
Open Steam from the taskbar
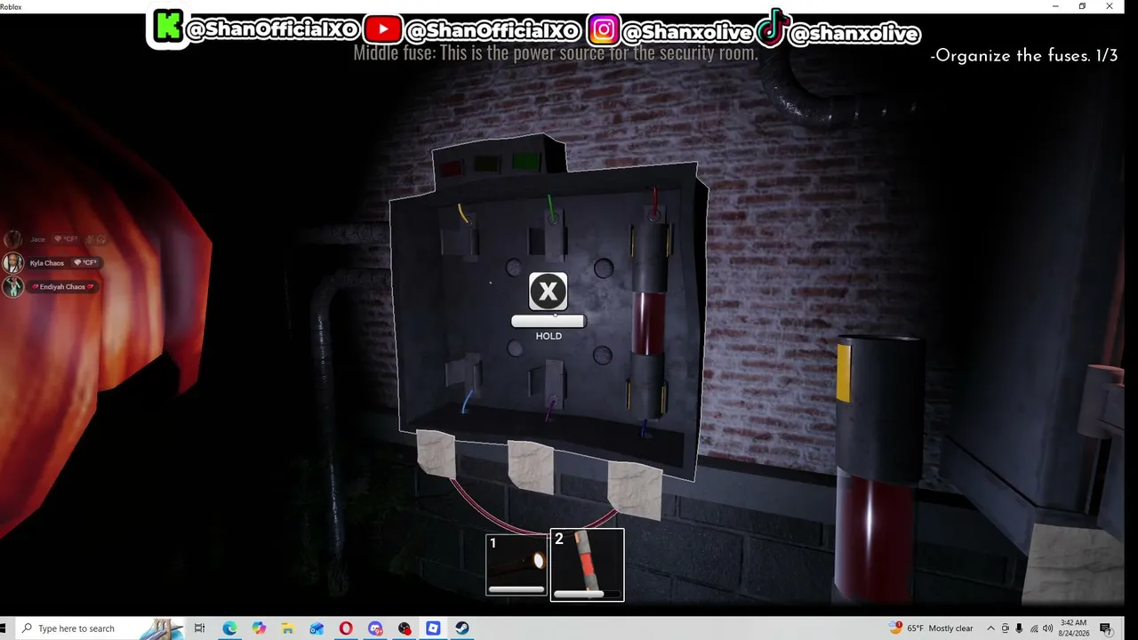click(x=462, y=628)
